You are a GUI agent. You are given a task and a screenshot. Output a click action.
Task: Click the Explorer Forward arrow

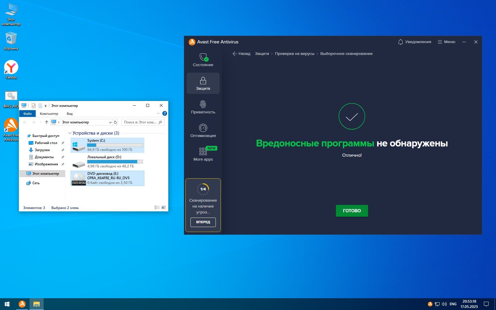33,122
